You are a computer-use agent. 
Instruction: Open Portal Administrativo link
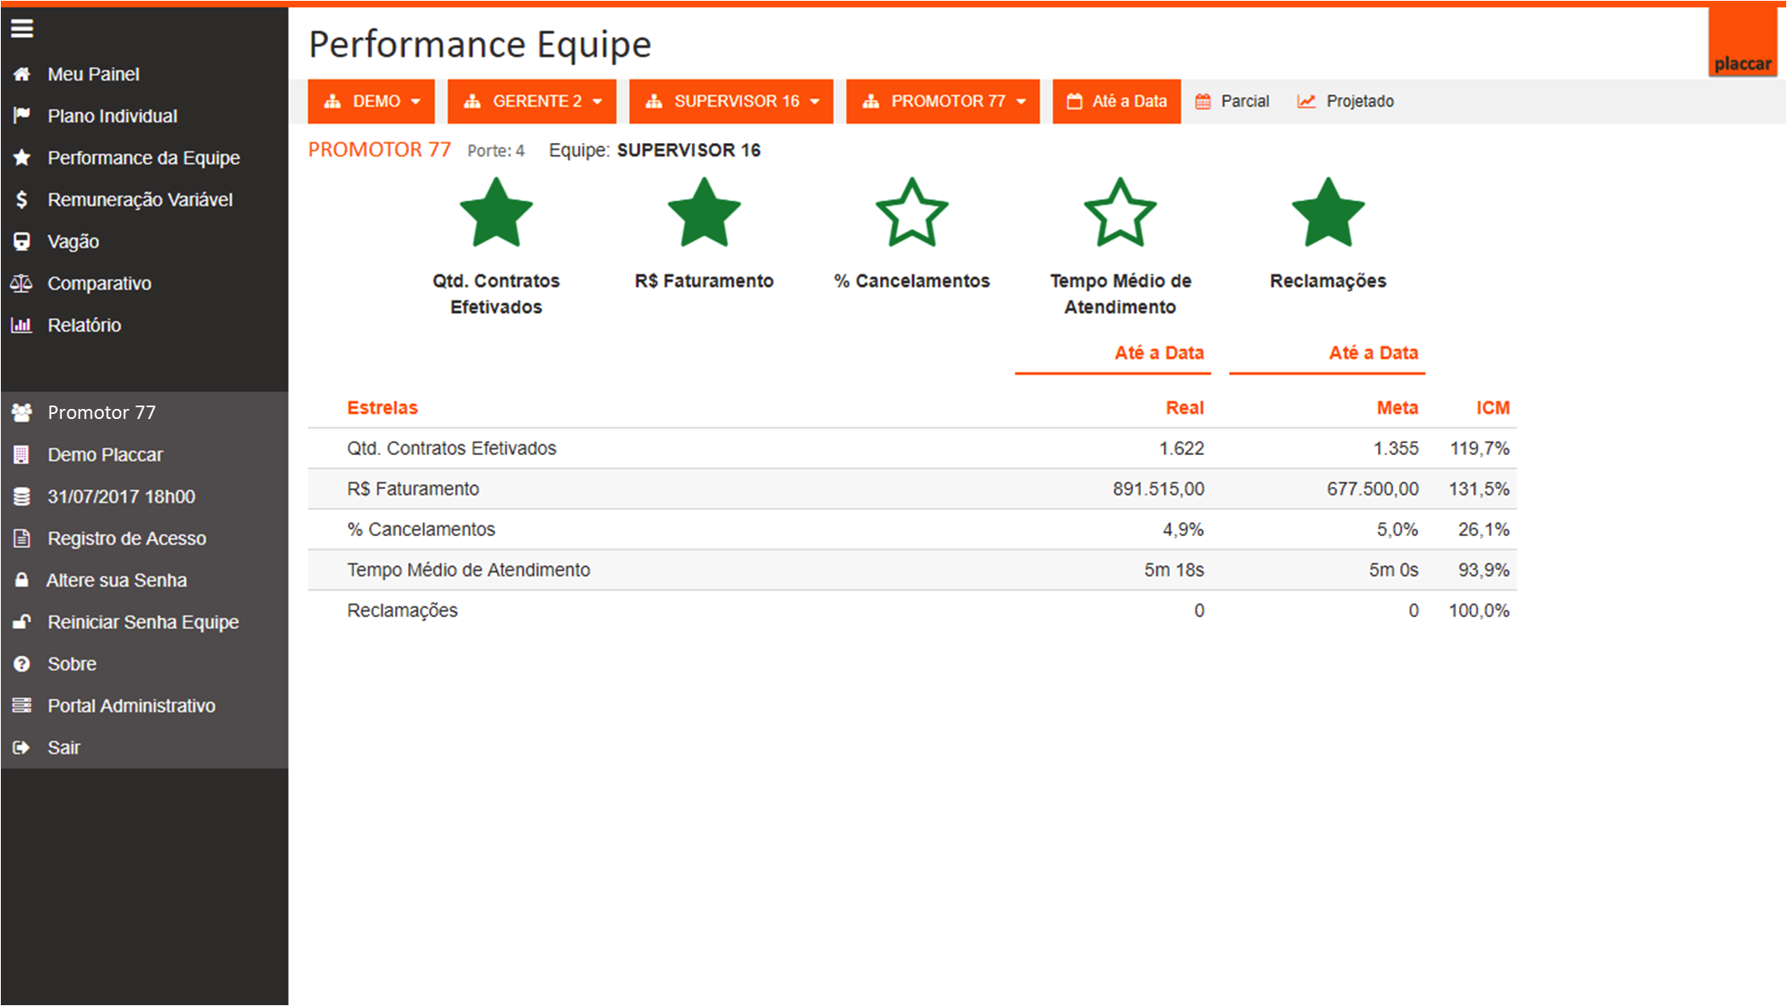pos(131,706)
